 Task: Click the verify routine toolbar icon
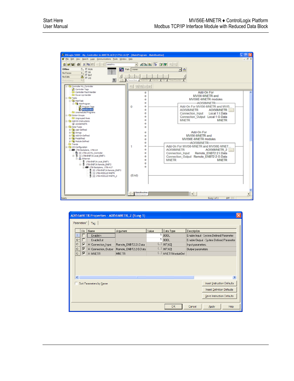161,64
